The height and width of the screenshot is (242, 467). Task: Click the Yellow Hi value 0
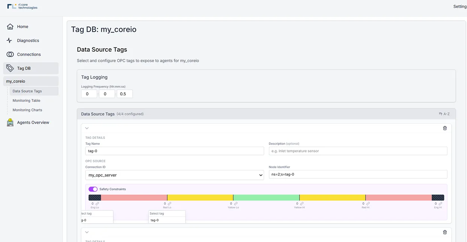coord(297,204)
